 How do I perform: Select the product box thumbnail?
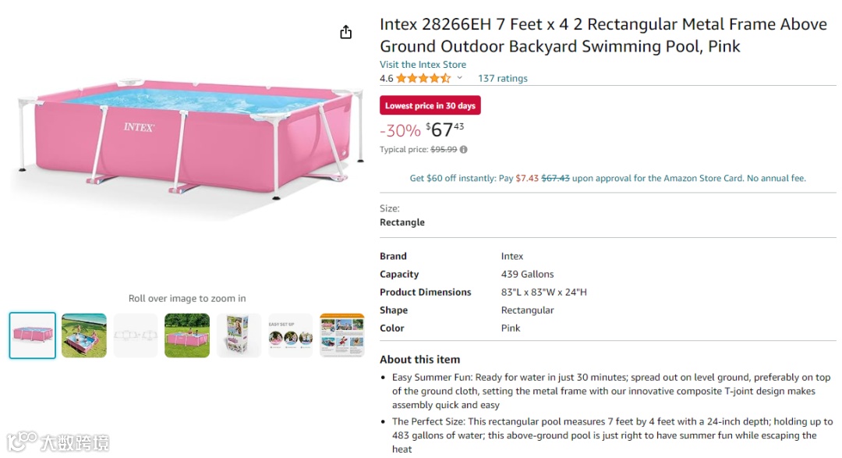(239, 336)
